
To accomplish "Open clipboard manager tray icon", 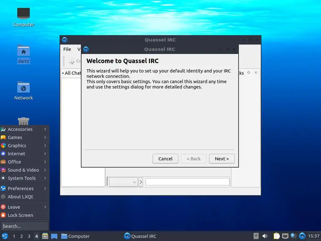I will (x=276, y=236).
